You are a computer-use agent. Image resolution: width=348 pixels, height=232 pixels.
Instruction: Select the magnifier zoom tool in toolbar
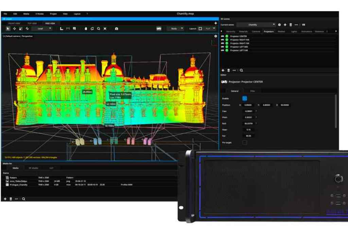(x=99, y=29)
